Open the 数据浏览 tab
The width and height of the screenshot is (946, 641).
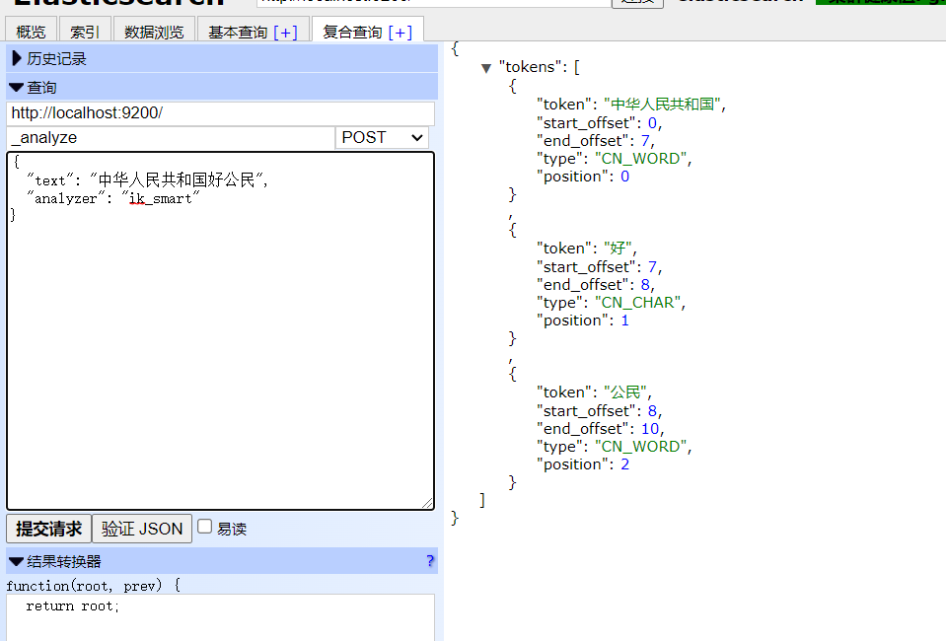coord(154,31)
